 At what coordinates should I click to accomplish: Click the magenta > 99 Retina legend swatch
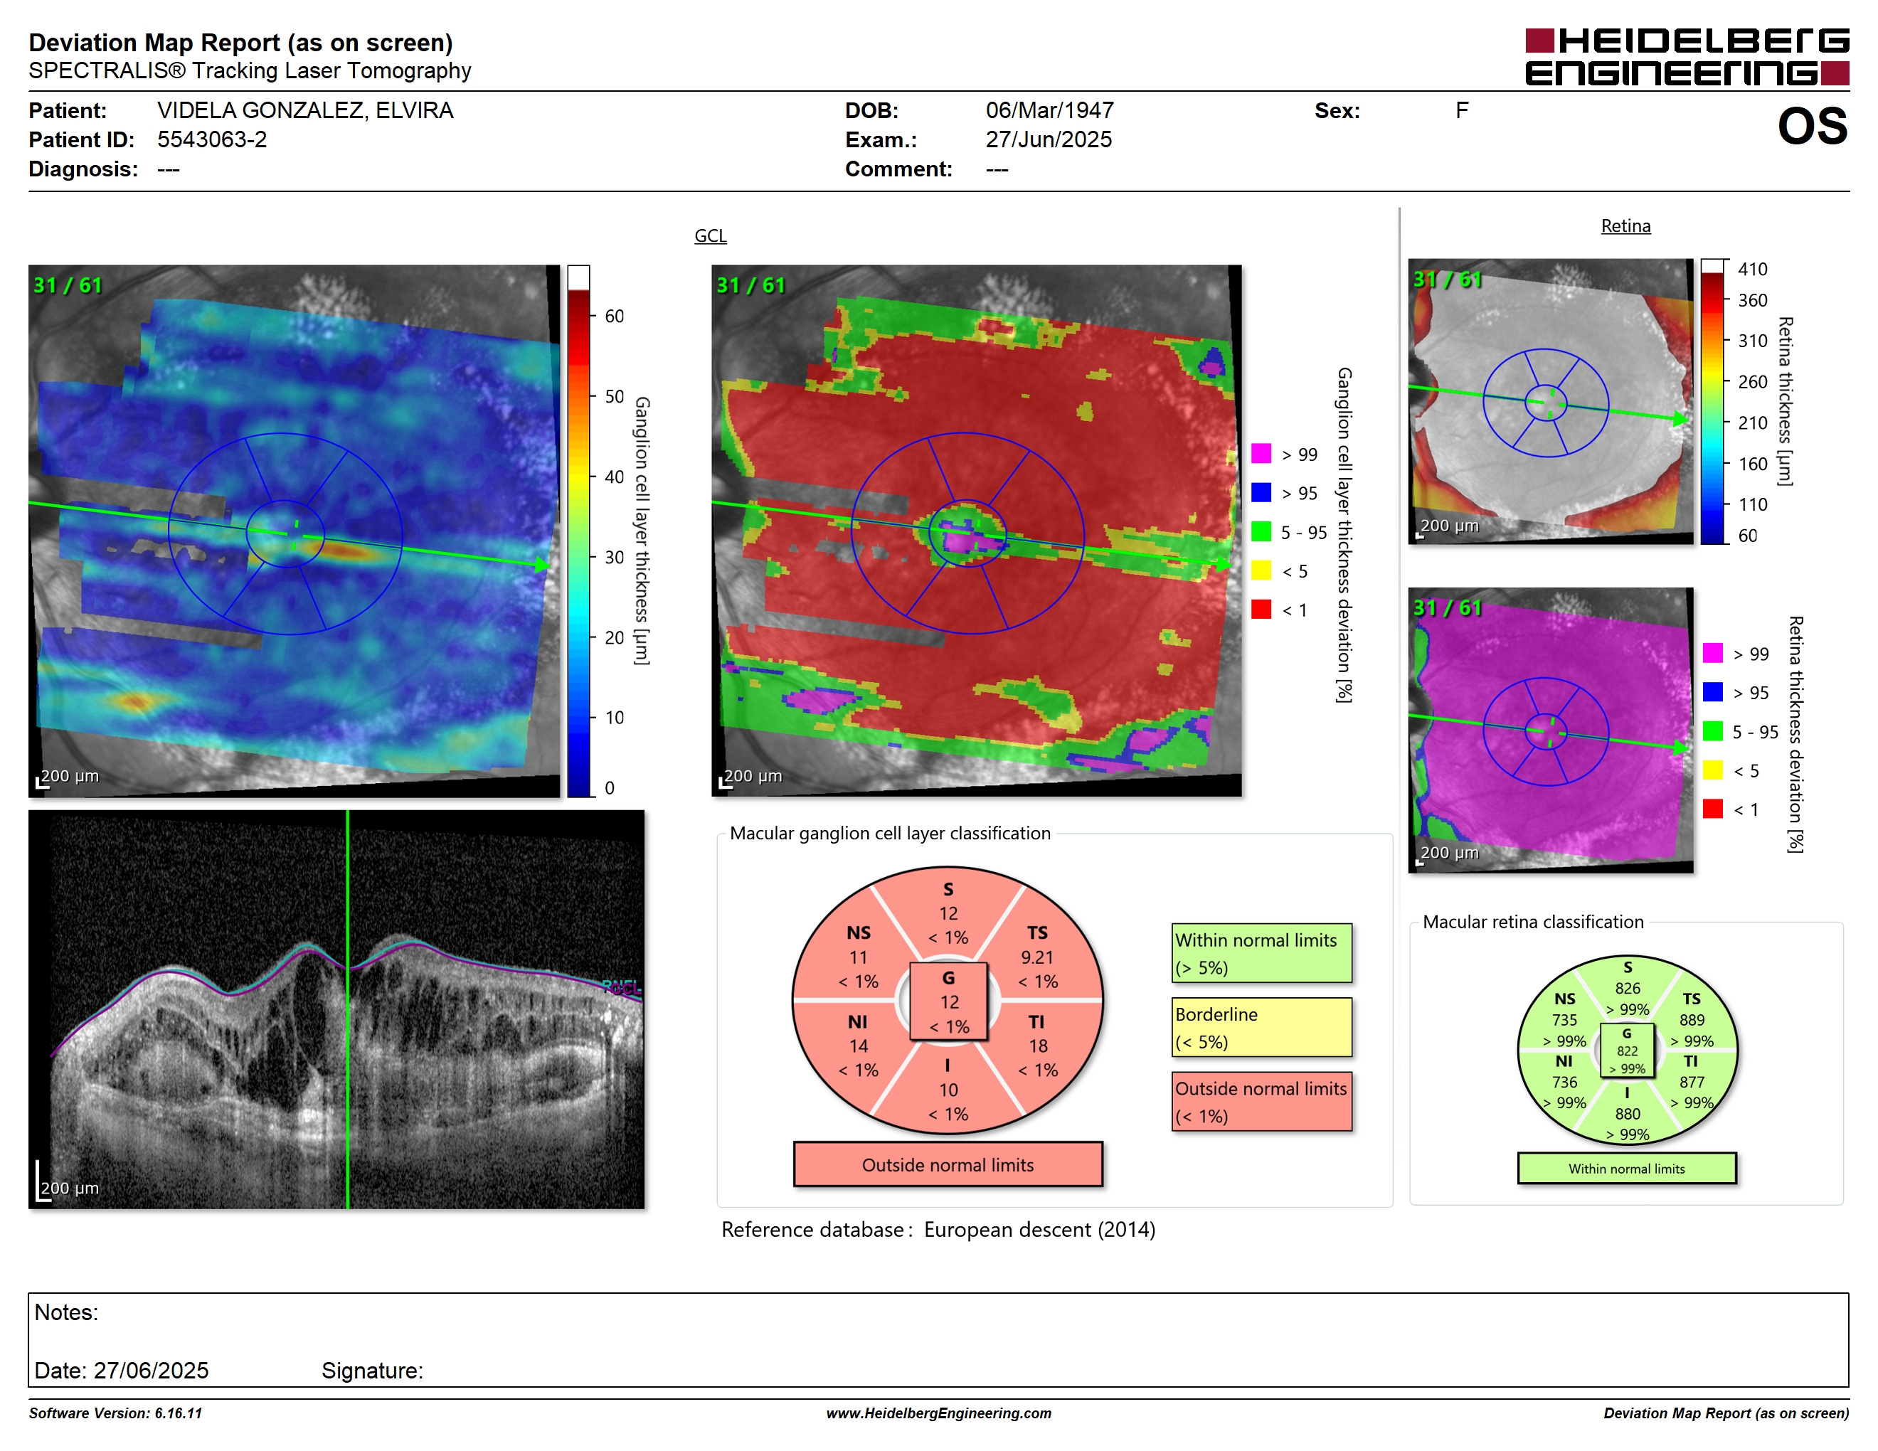pos(1713,653)
